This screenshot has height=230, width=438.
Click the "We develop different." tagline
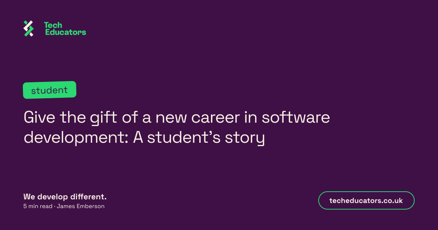click(65, 197)
